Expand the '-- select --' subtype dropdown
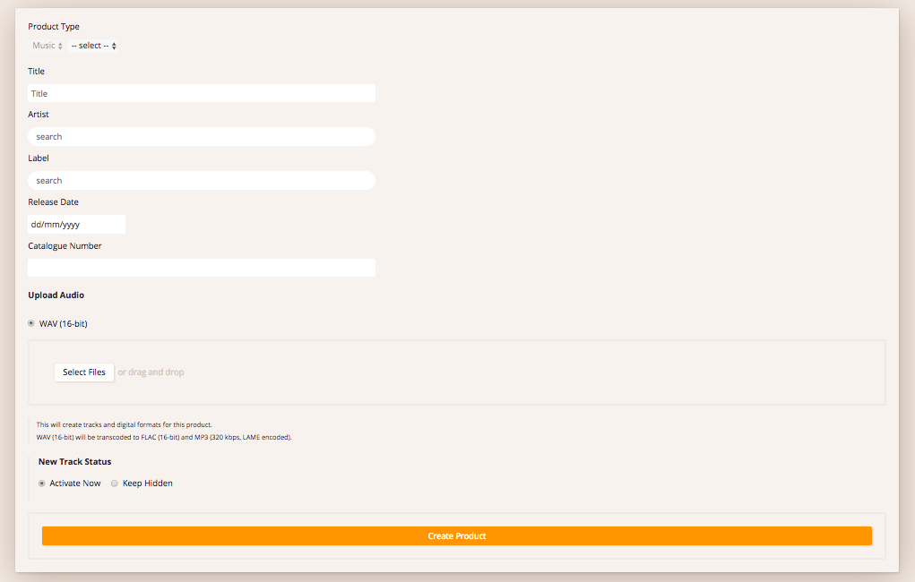 click(93, 46)
